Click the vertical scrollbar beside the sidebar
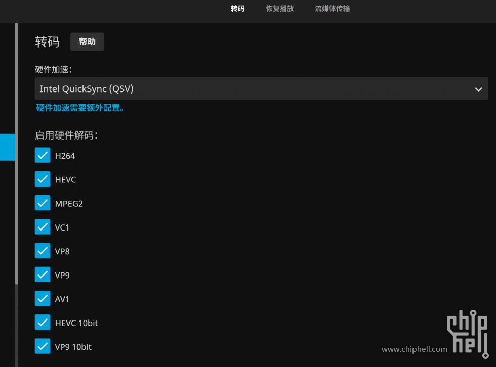The image size is (496, 367). pos(16,154)
